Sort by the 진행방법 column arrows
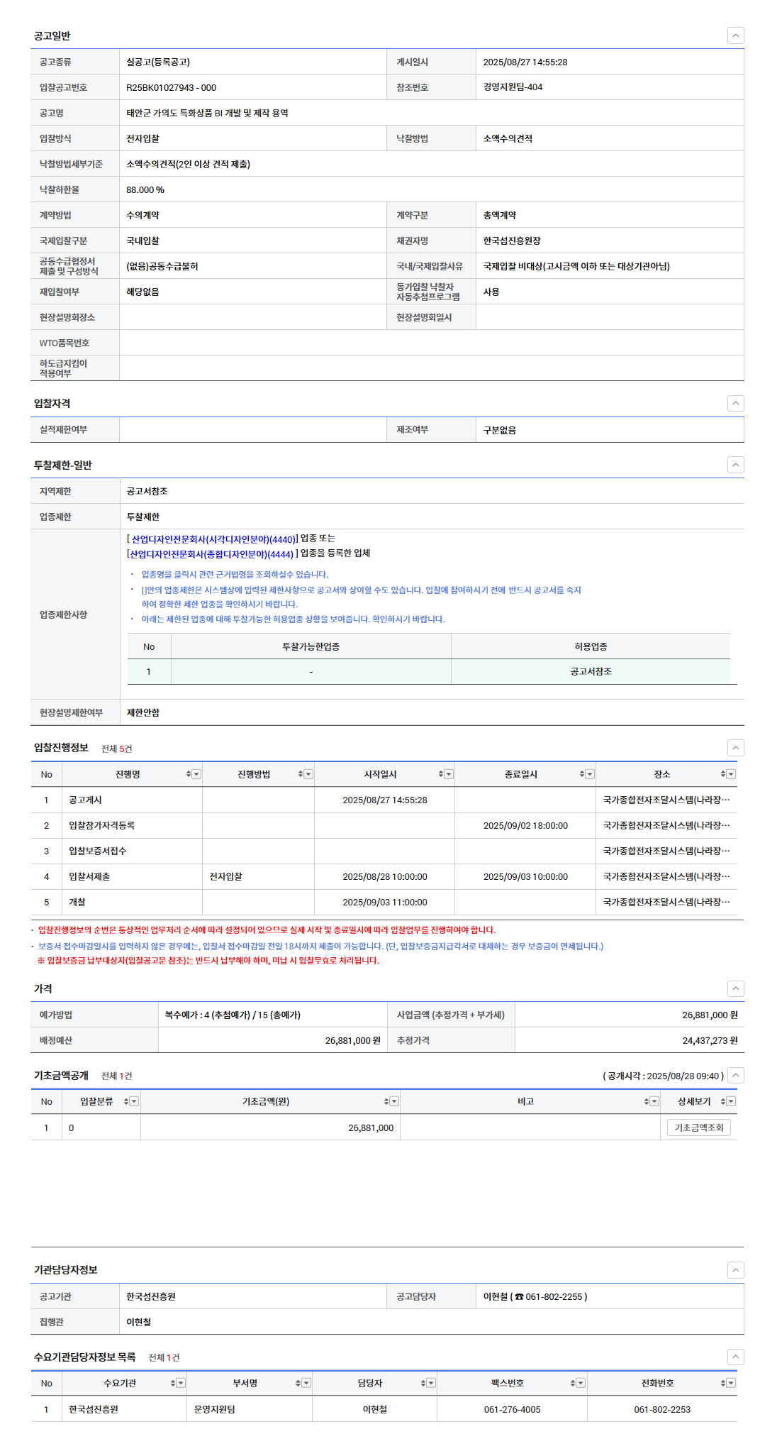This screenshot has width=760, height=1456. 300,774
